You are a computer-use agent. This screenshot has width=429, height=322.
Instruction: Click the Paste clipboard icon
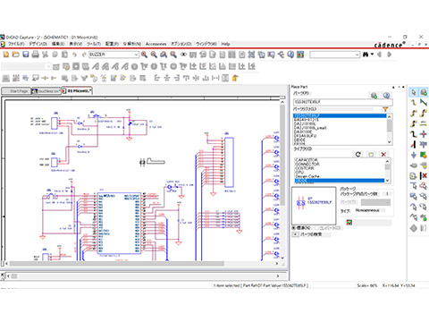click(x=64, y=55)
